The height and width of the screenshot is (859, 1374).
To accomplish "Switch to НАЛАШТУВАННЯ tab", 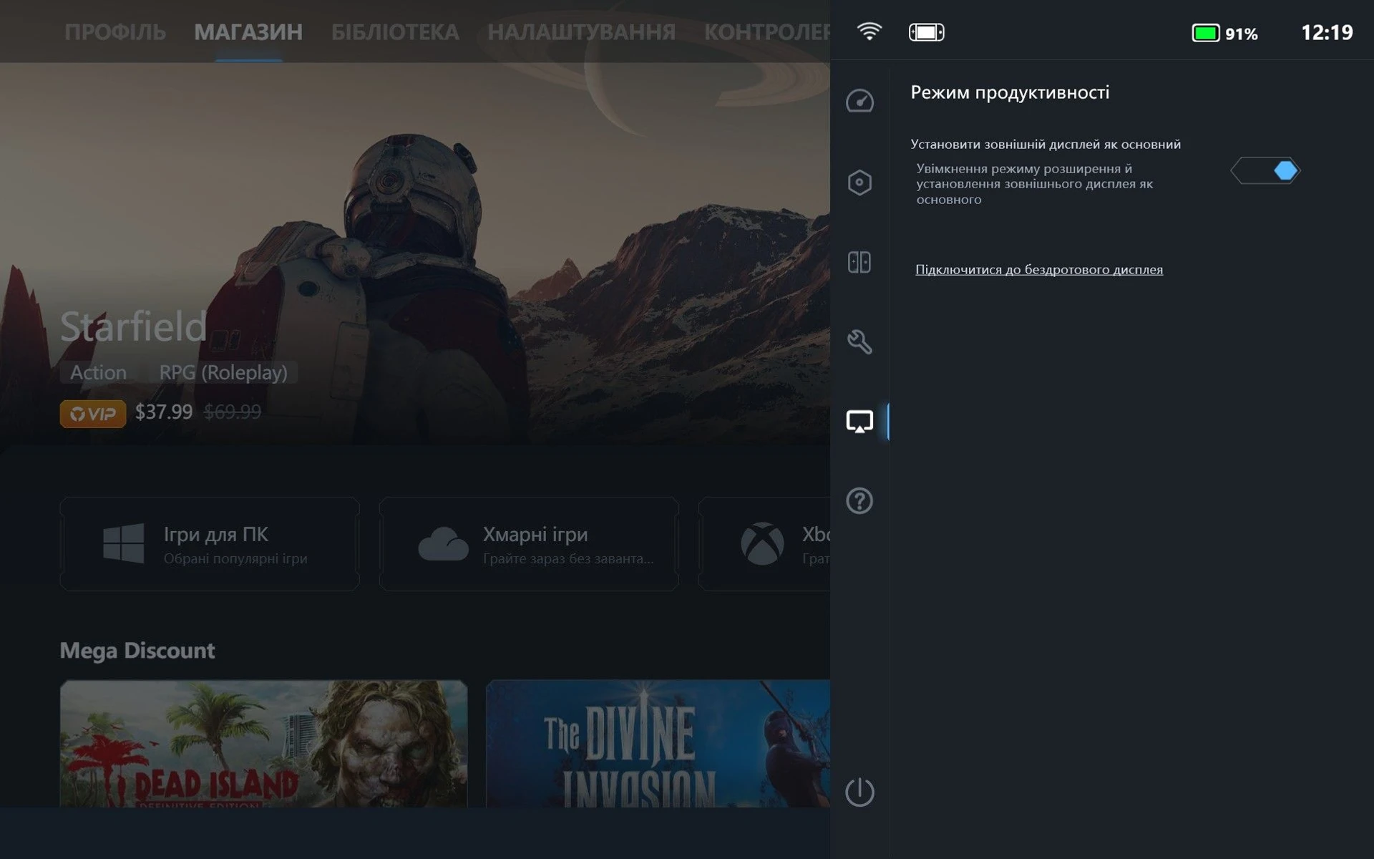I will click(581, 32).
